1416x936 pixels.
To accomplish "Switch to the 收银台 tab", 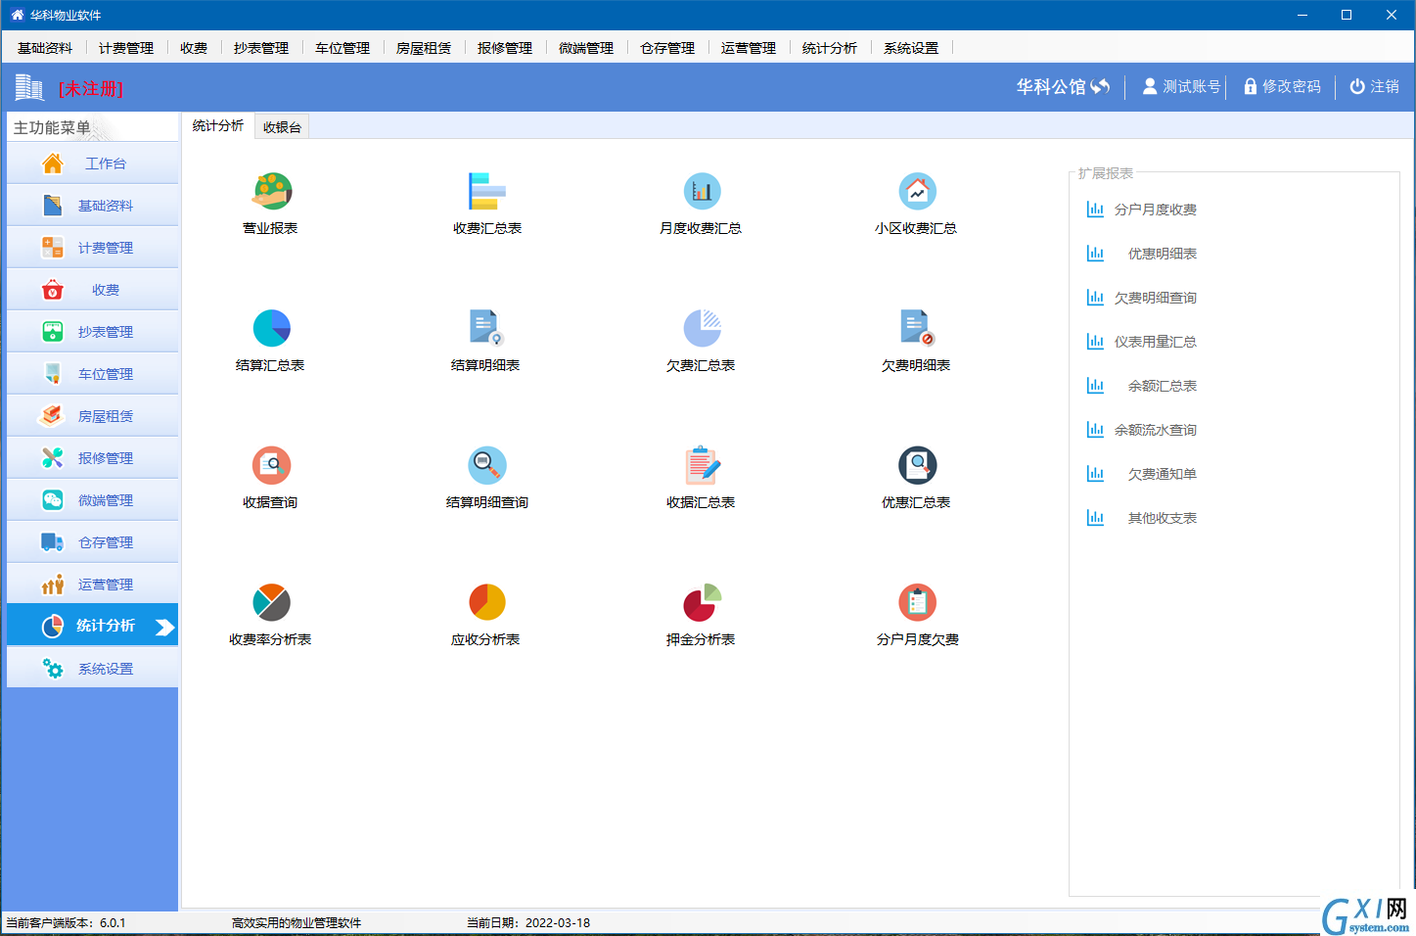I will (282, 127).
